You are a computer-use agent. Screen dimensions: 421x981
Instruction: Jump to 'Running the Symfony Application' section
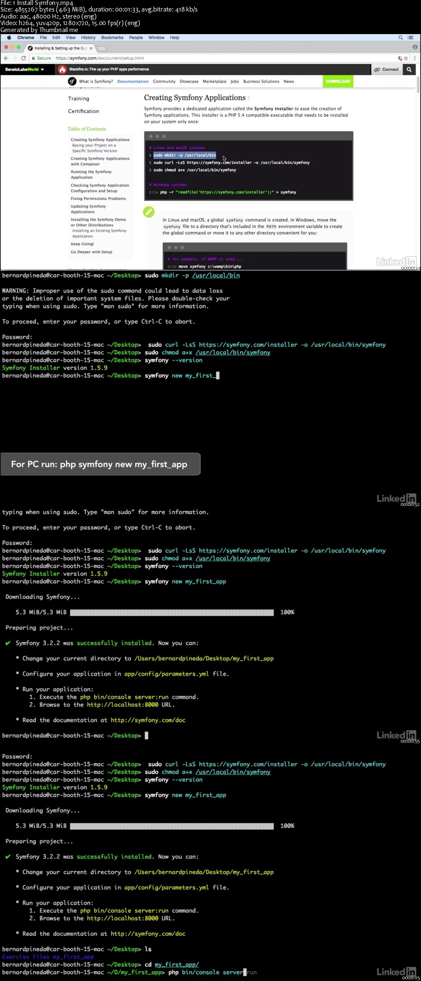[91, 174]
